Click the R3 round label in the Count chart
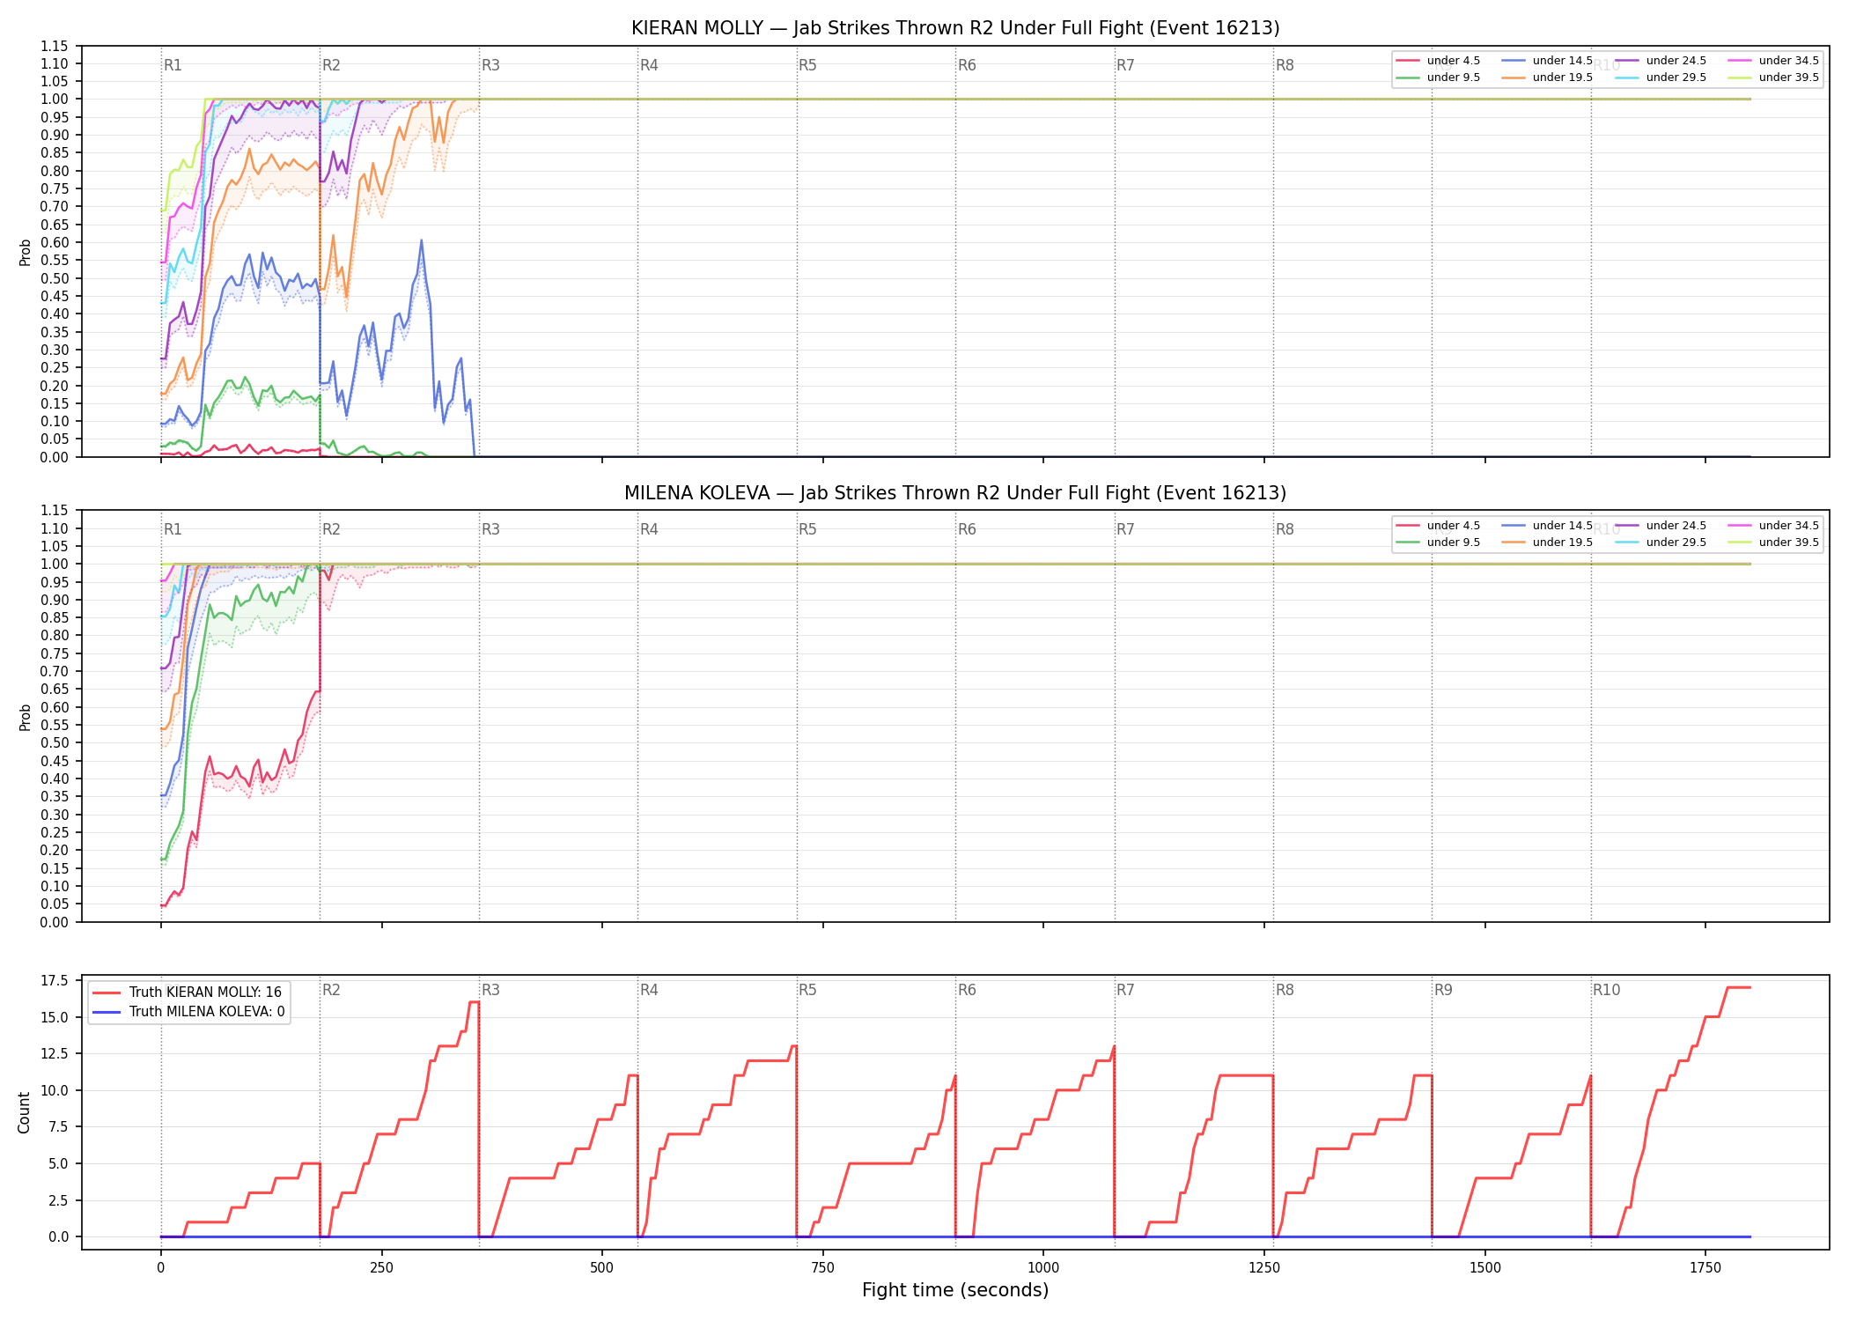 490,991
